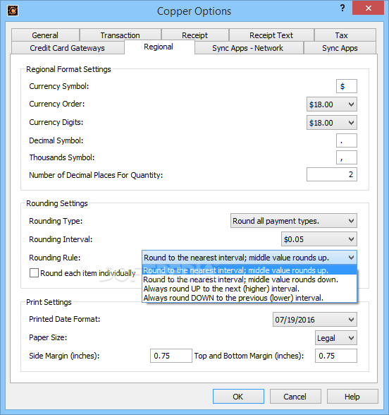Open the Tax tab
The height and width of the screenshot is (415, 389).
pyautogui.click(x=345, y=35)
